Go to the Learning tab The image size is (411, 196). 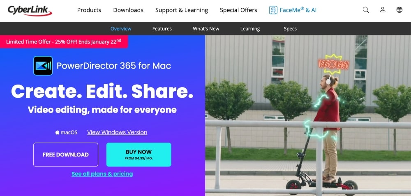coord(250,29)
